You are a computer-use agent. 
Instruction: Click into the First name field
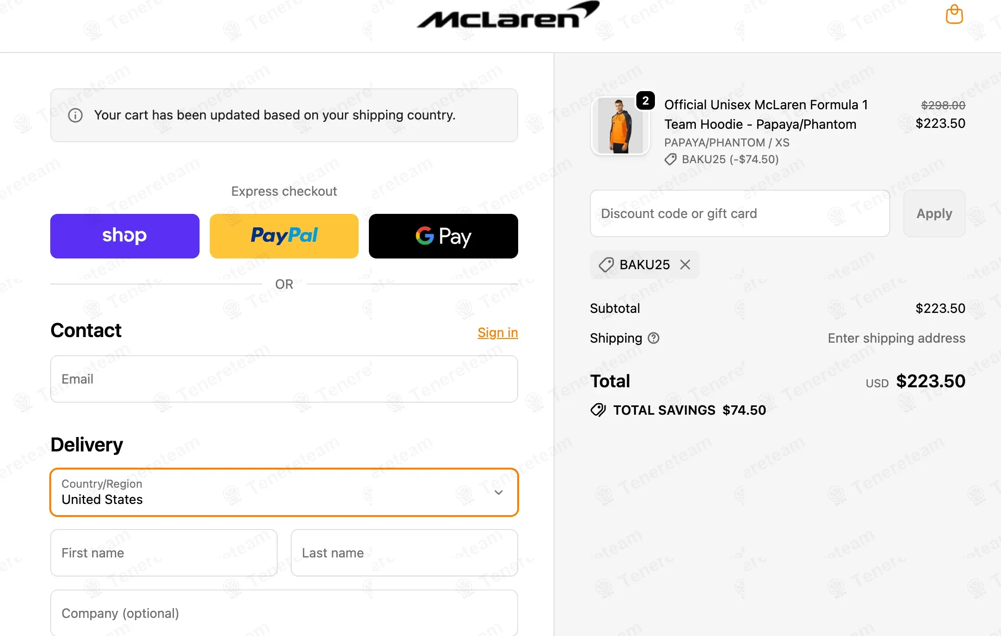coord(164,553)
